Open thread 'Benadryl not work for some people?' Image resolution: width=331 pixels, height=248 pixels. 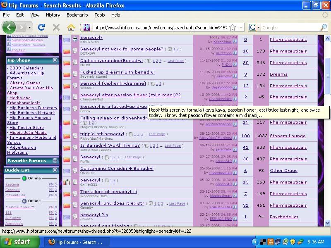122,49
